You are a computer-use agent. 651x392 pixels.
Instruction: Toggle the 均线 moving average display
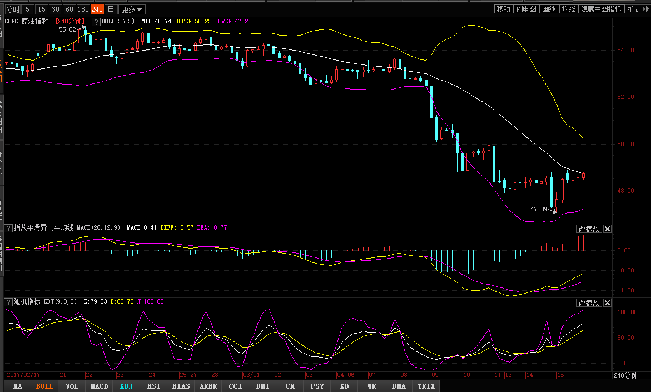point(568,9)
